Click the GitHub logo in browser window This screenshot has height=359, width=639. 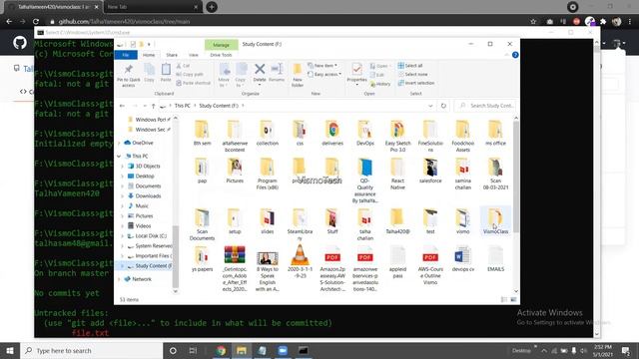pyautogui.click(x=20, y=42)
